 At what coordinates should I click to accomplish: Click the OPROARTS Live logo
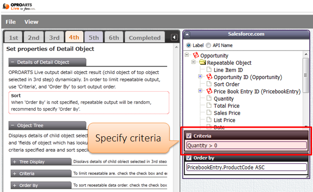pos(19,7)
